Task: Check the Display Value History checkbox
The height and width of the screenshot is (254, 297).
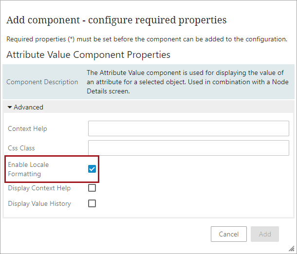Action: click(92, 203)
